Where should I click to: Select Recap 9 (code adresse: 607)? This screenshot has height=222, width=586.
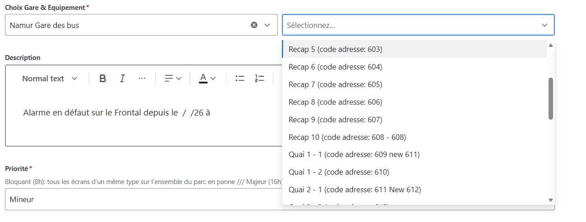pos(415,120)
